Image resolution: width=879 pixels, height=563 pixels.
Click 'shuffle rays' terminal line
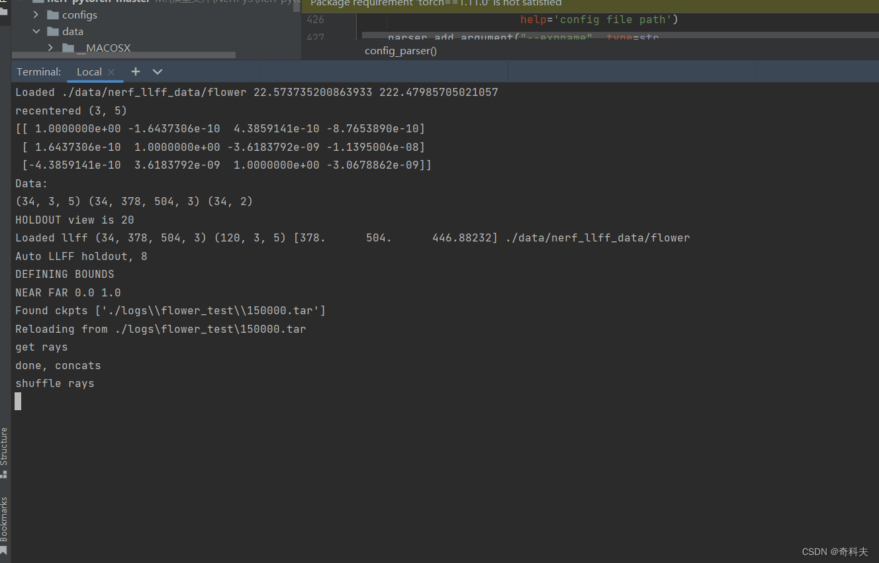[55, 383]
